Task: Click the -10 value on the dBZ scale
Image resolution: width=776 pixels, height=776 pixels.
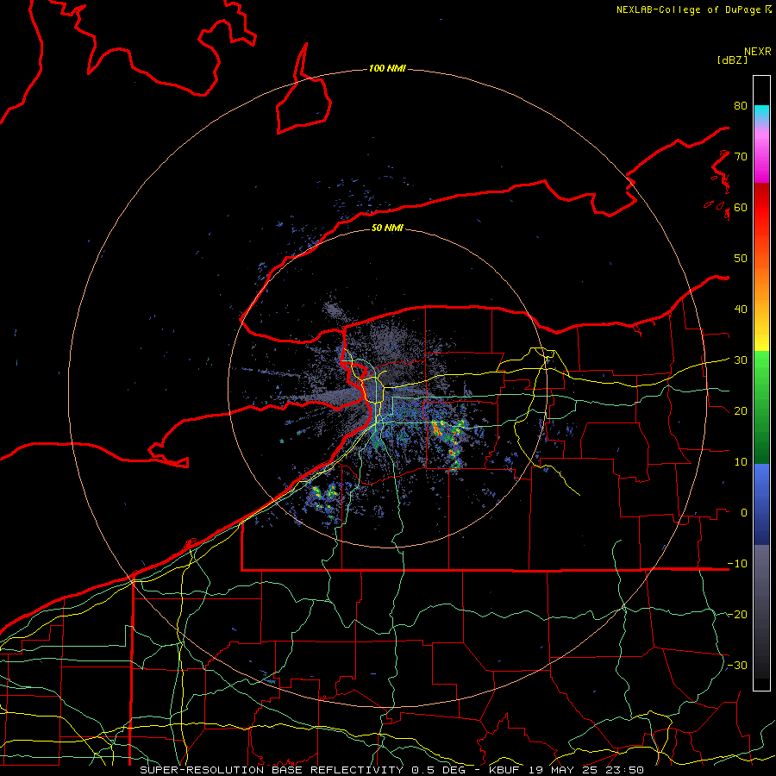Action: click(737, 563)
